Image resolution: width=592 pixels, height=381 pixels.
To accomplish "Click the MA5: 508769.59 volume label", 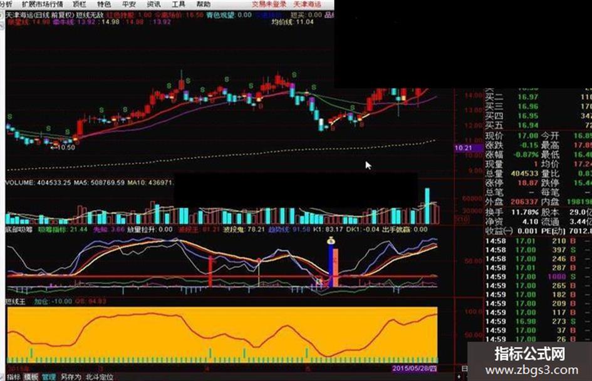I will point(100,183).
